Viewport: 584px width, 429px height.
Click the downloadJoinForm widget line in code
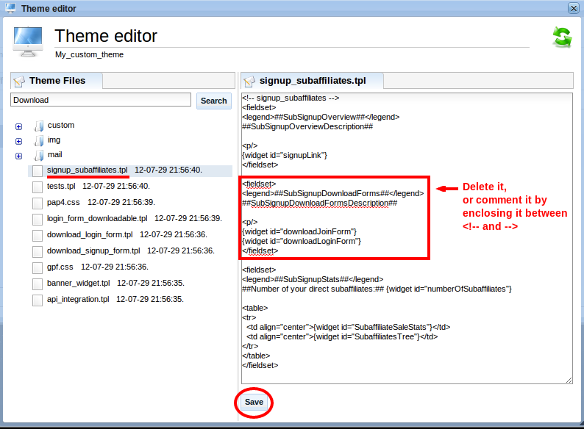pyautogui.click(x=299, y=232)
